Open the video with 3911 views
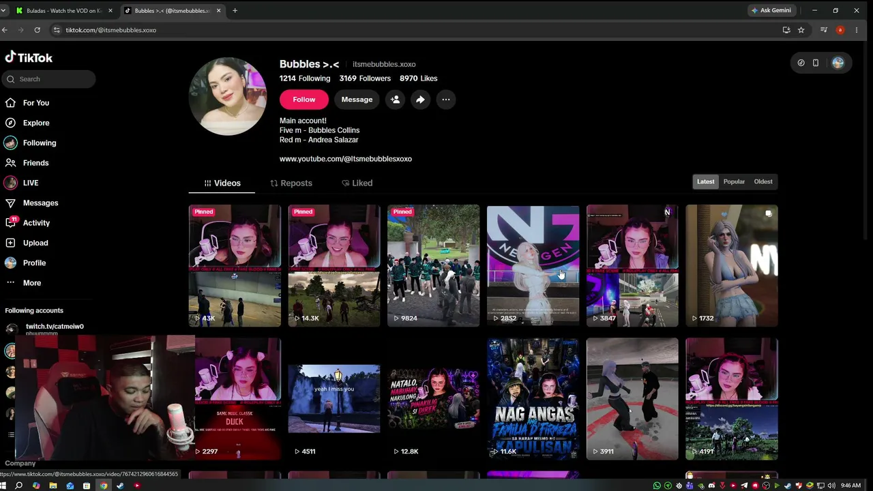This screenshot has width=873, height=491. [x=632, y=399]
